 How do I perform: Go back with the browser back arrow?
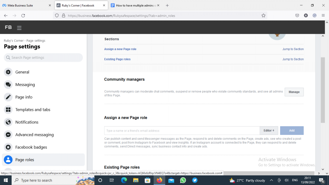(x=6, y=15)
